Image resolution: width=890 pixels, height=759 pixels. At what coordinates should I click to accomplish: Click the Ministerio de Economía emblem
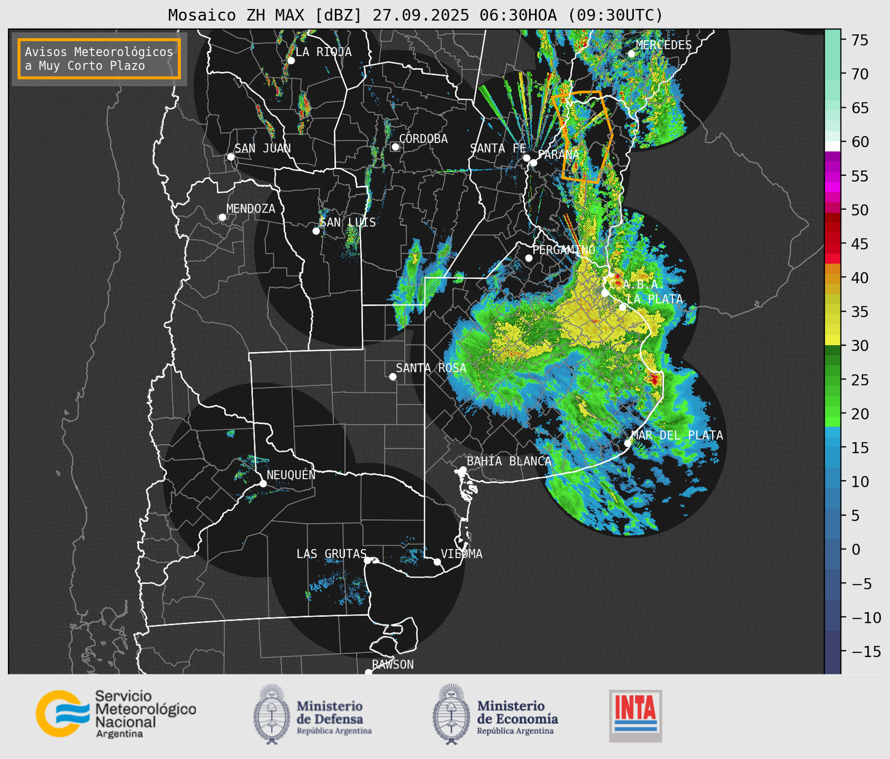(x=451, y=714)
